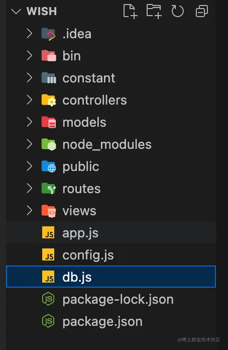Click the .idea folder icon
The image size is (228, 350).
point(49,34)
